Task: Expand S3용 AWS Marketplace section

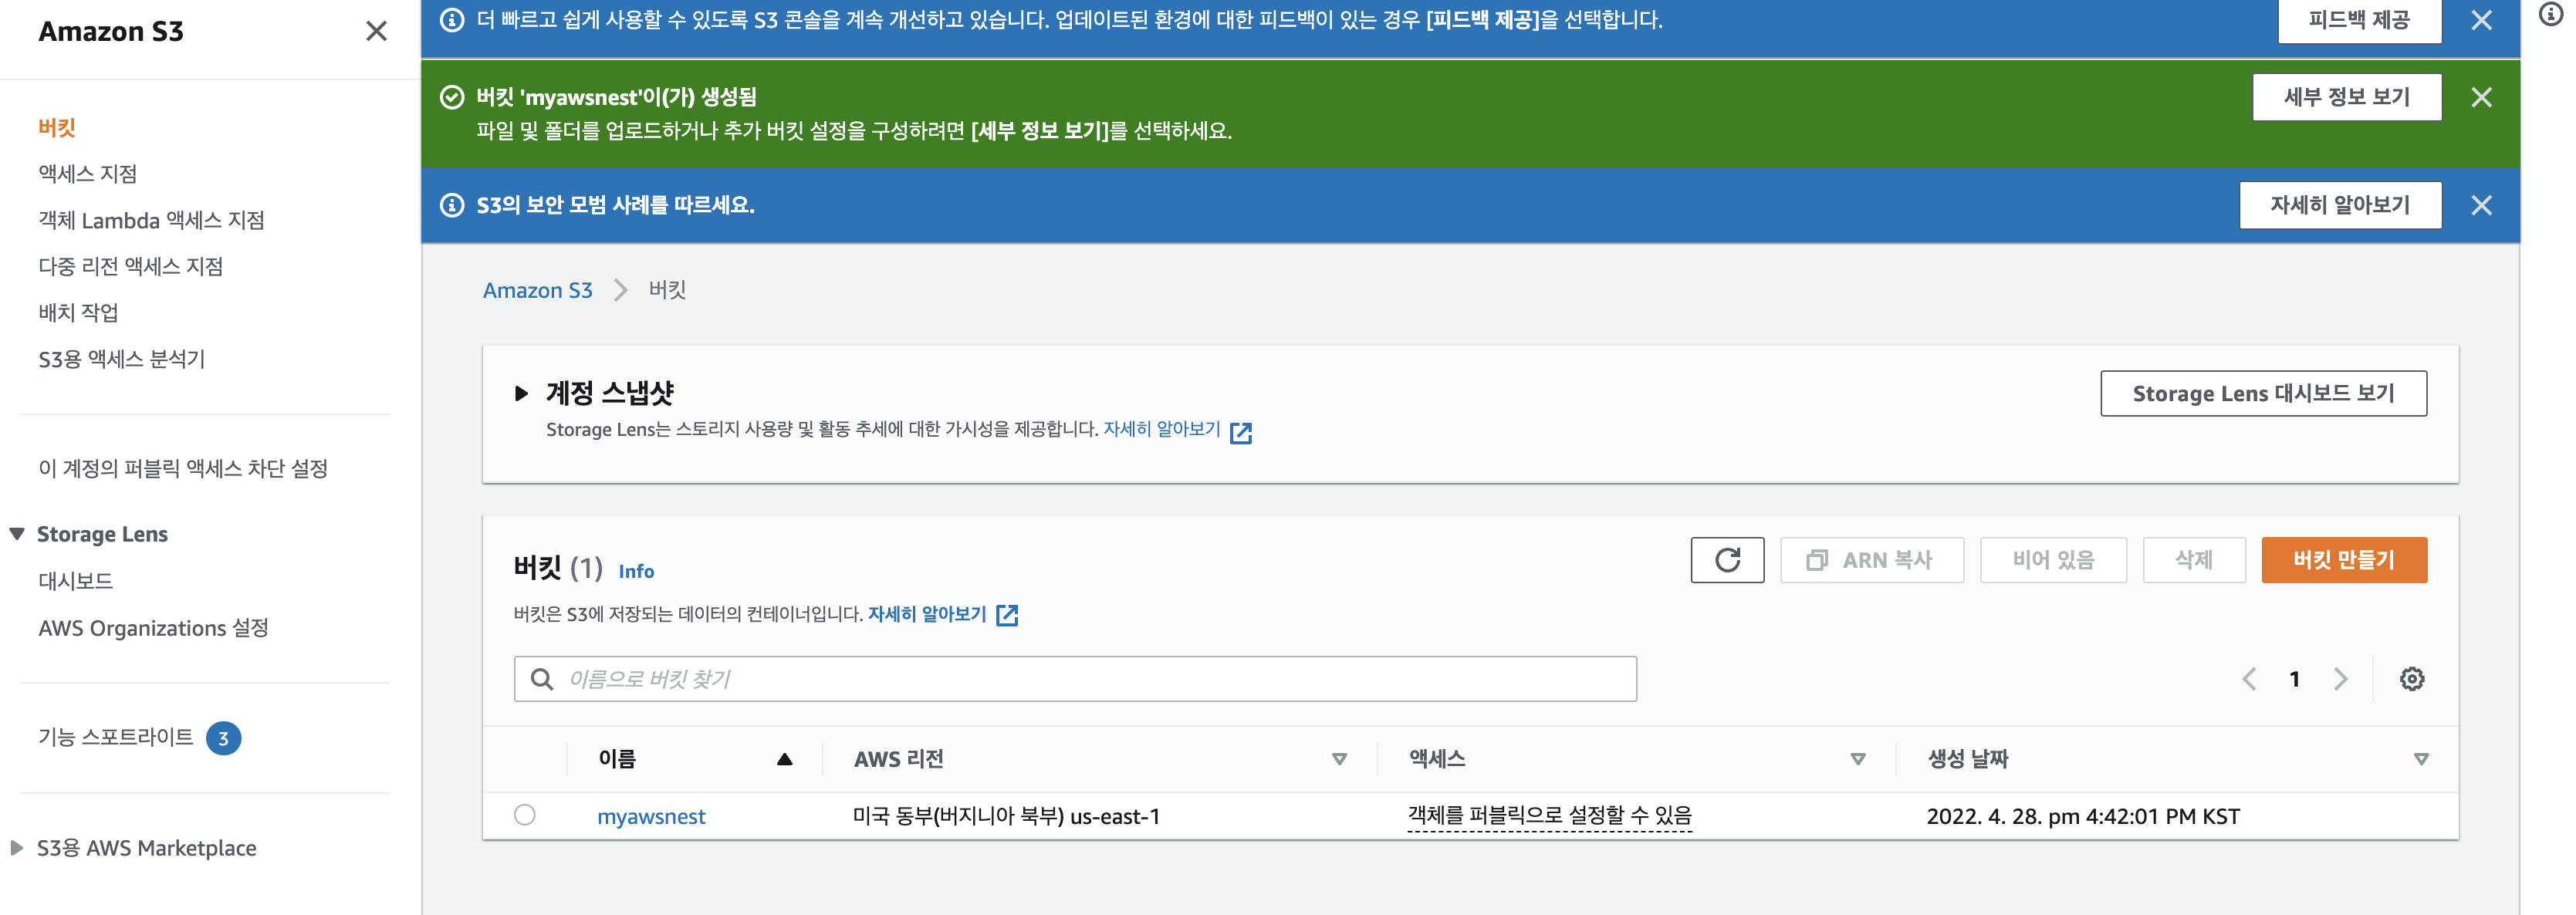Action: coord(17,848)
